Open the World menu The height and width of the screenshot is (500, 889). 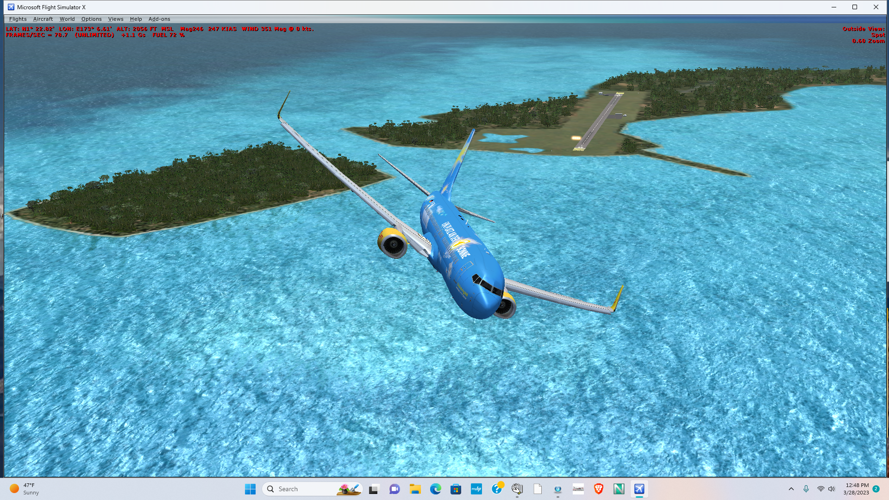[67, 19]
